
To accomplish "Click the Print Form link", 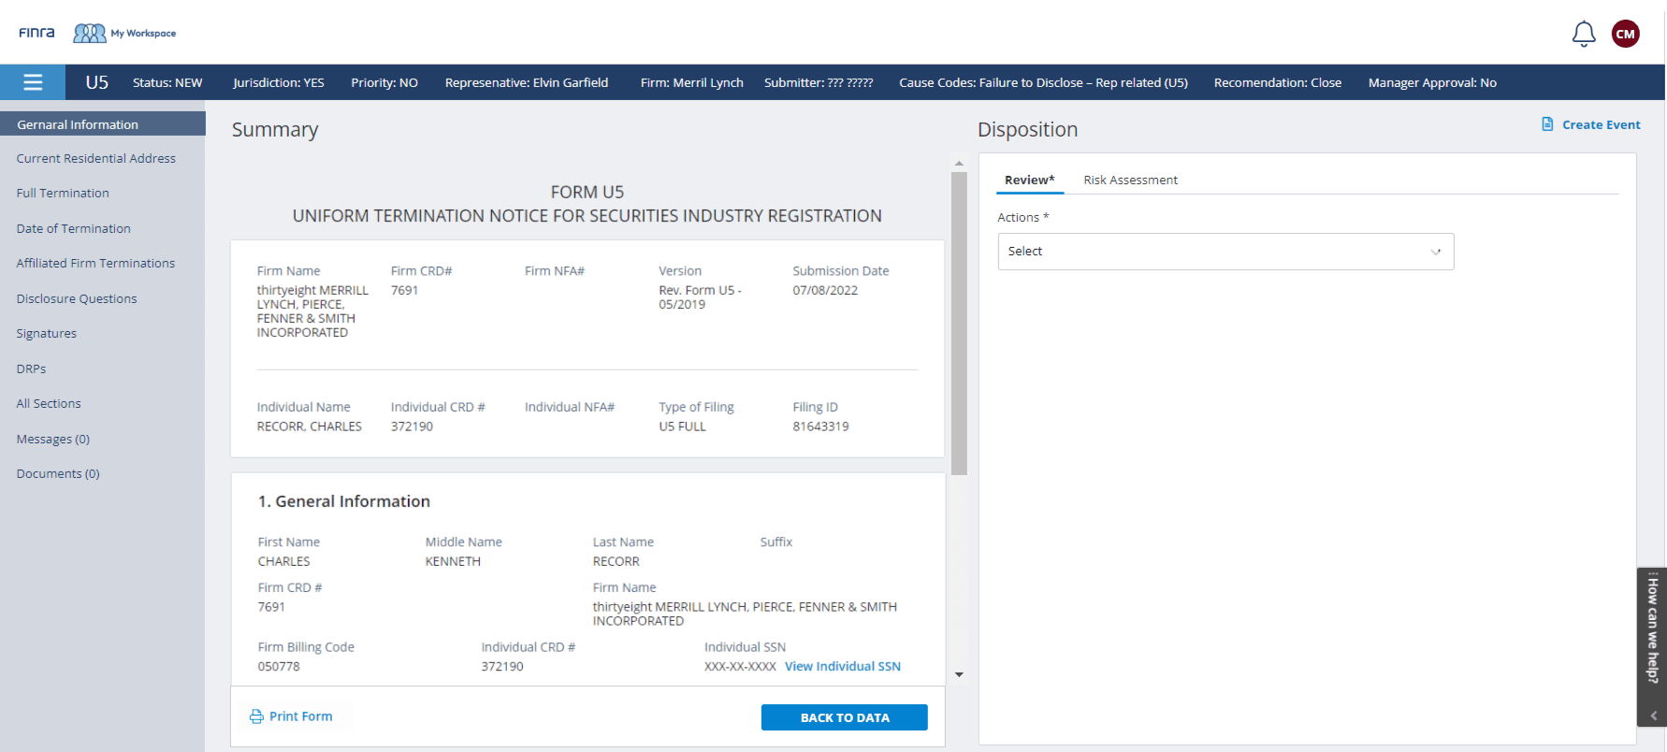I will coord(300,716).
